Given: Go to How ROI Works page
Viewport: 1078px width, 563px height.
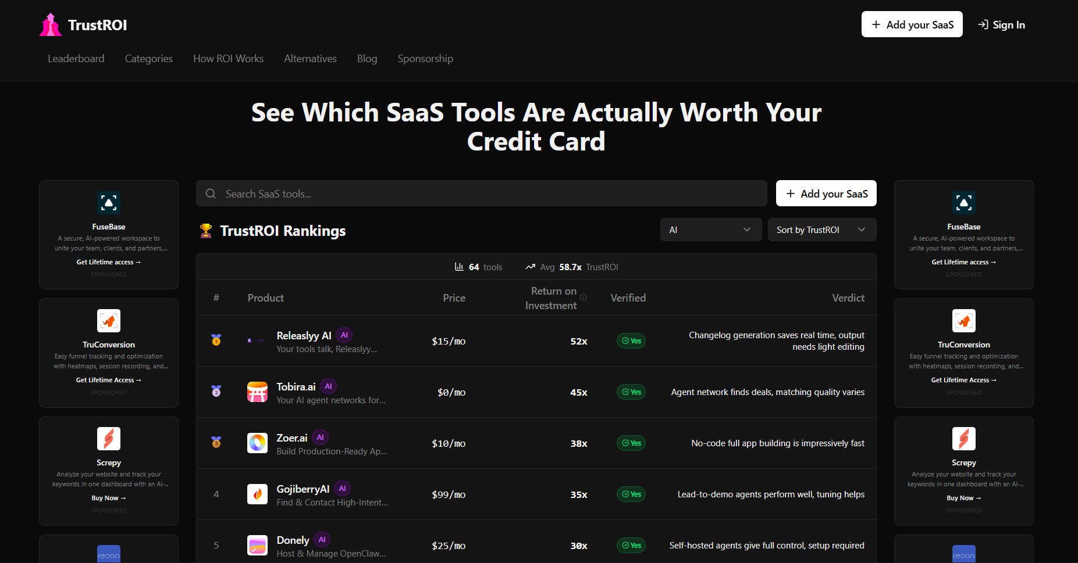Looking at the screenshot, I should pos(228,59).
